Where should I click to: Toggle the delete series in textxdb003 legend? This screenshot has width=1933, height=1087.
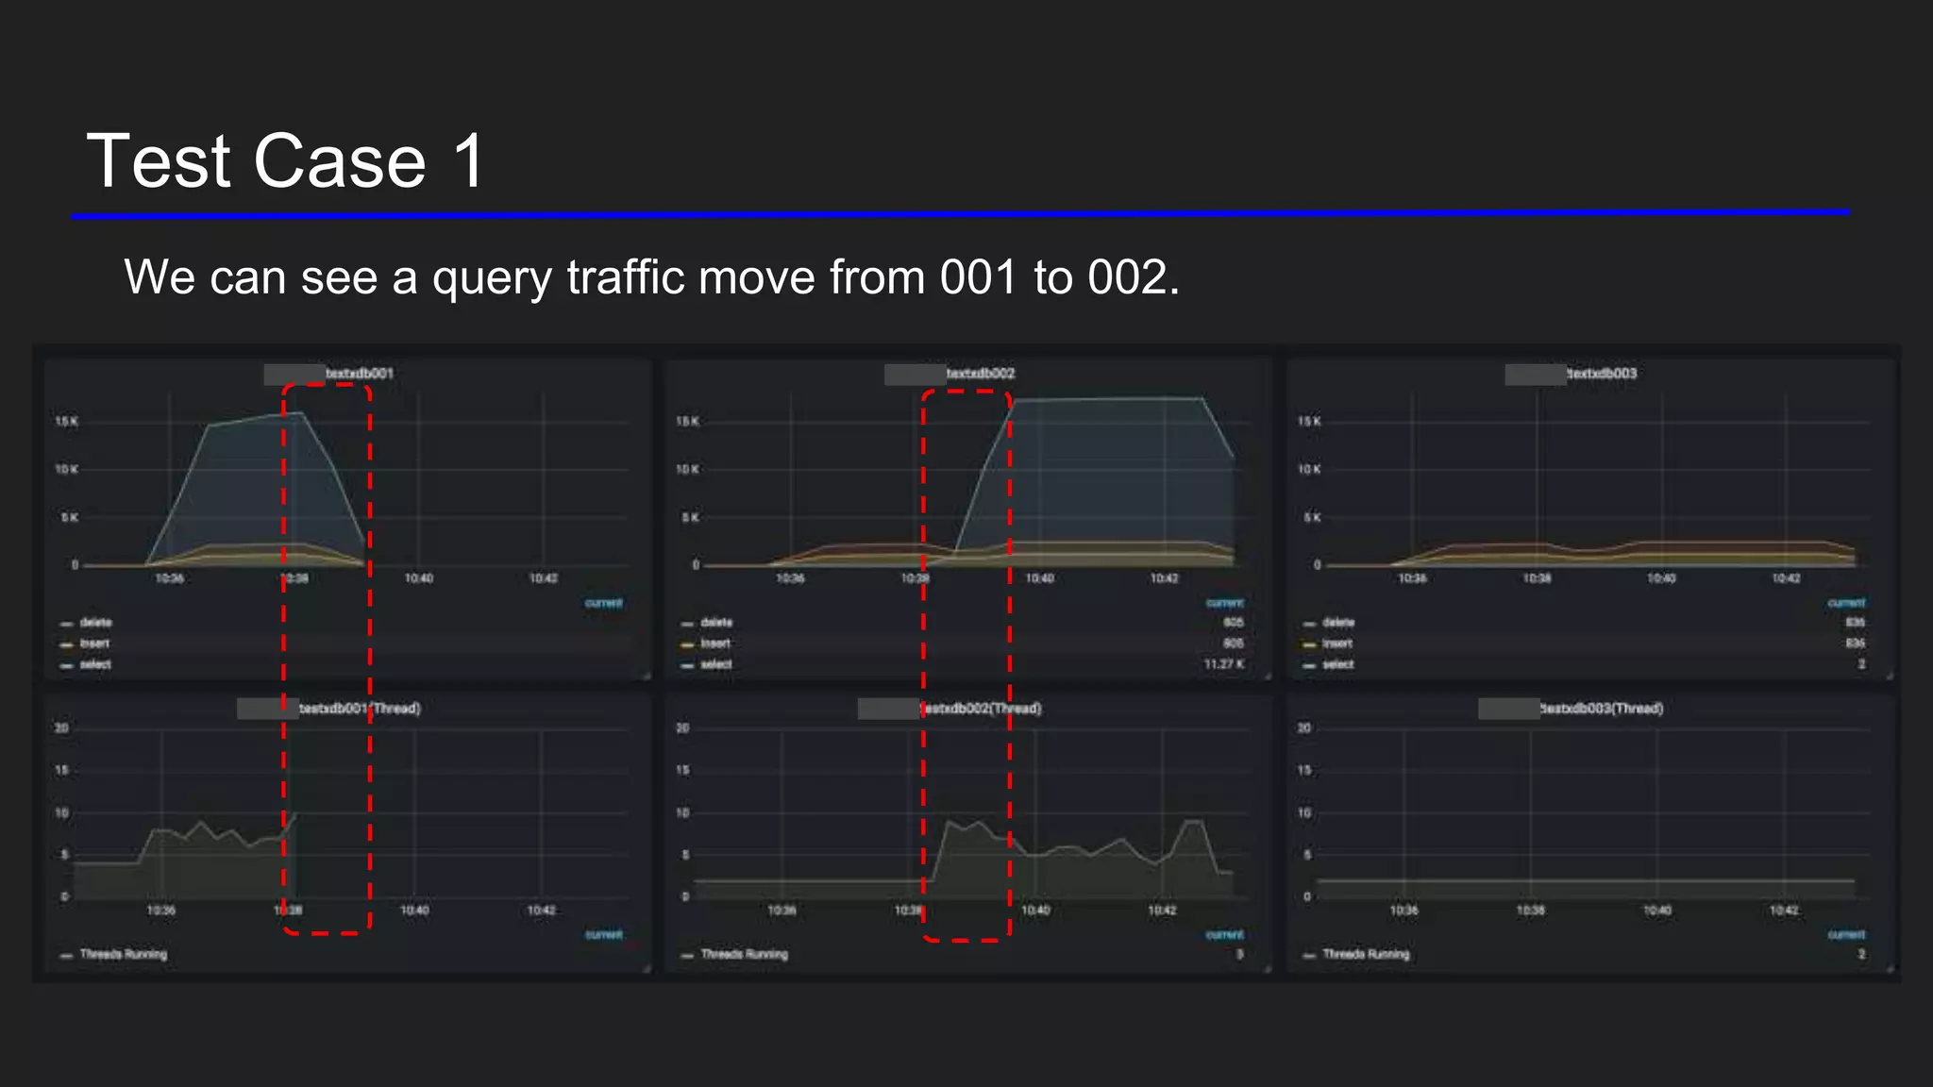(1338, 623)
